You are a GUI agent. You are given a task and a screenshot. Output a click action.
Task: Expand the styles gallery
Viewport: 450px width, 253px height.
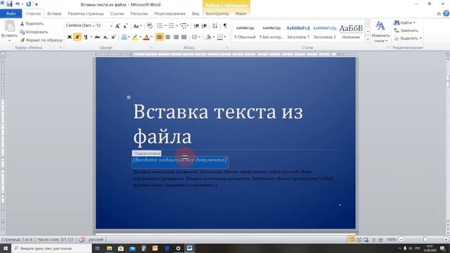368,39
